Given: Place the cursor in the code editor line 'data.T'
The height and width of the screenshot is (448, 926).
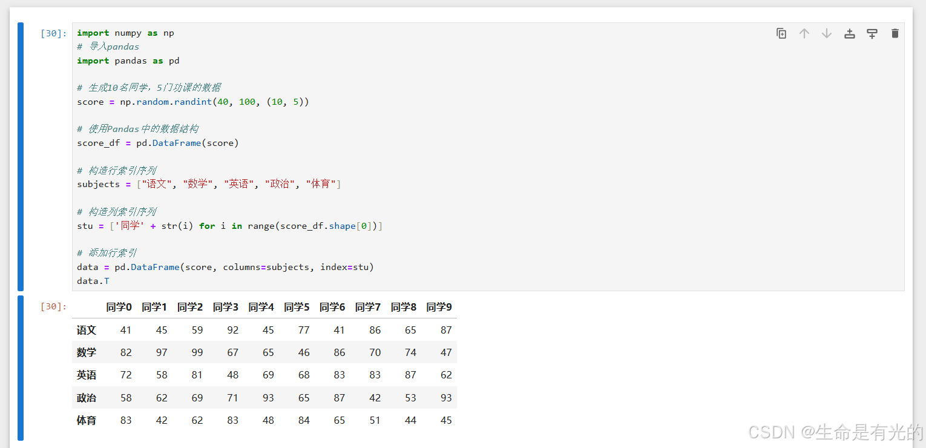Looking at the screenshot, I should click(93, 281).
